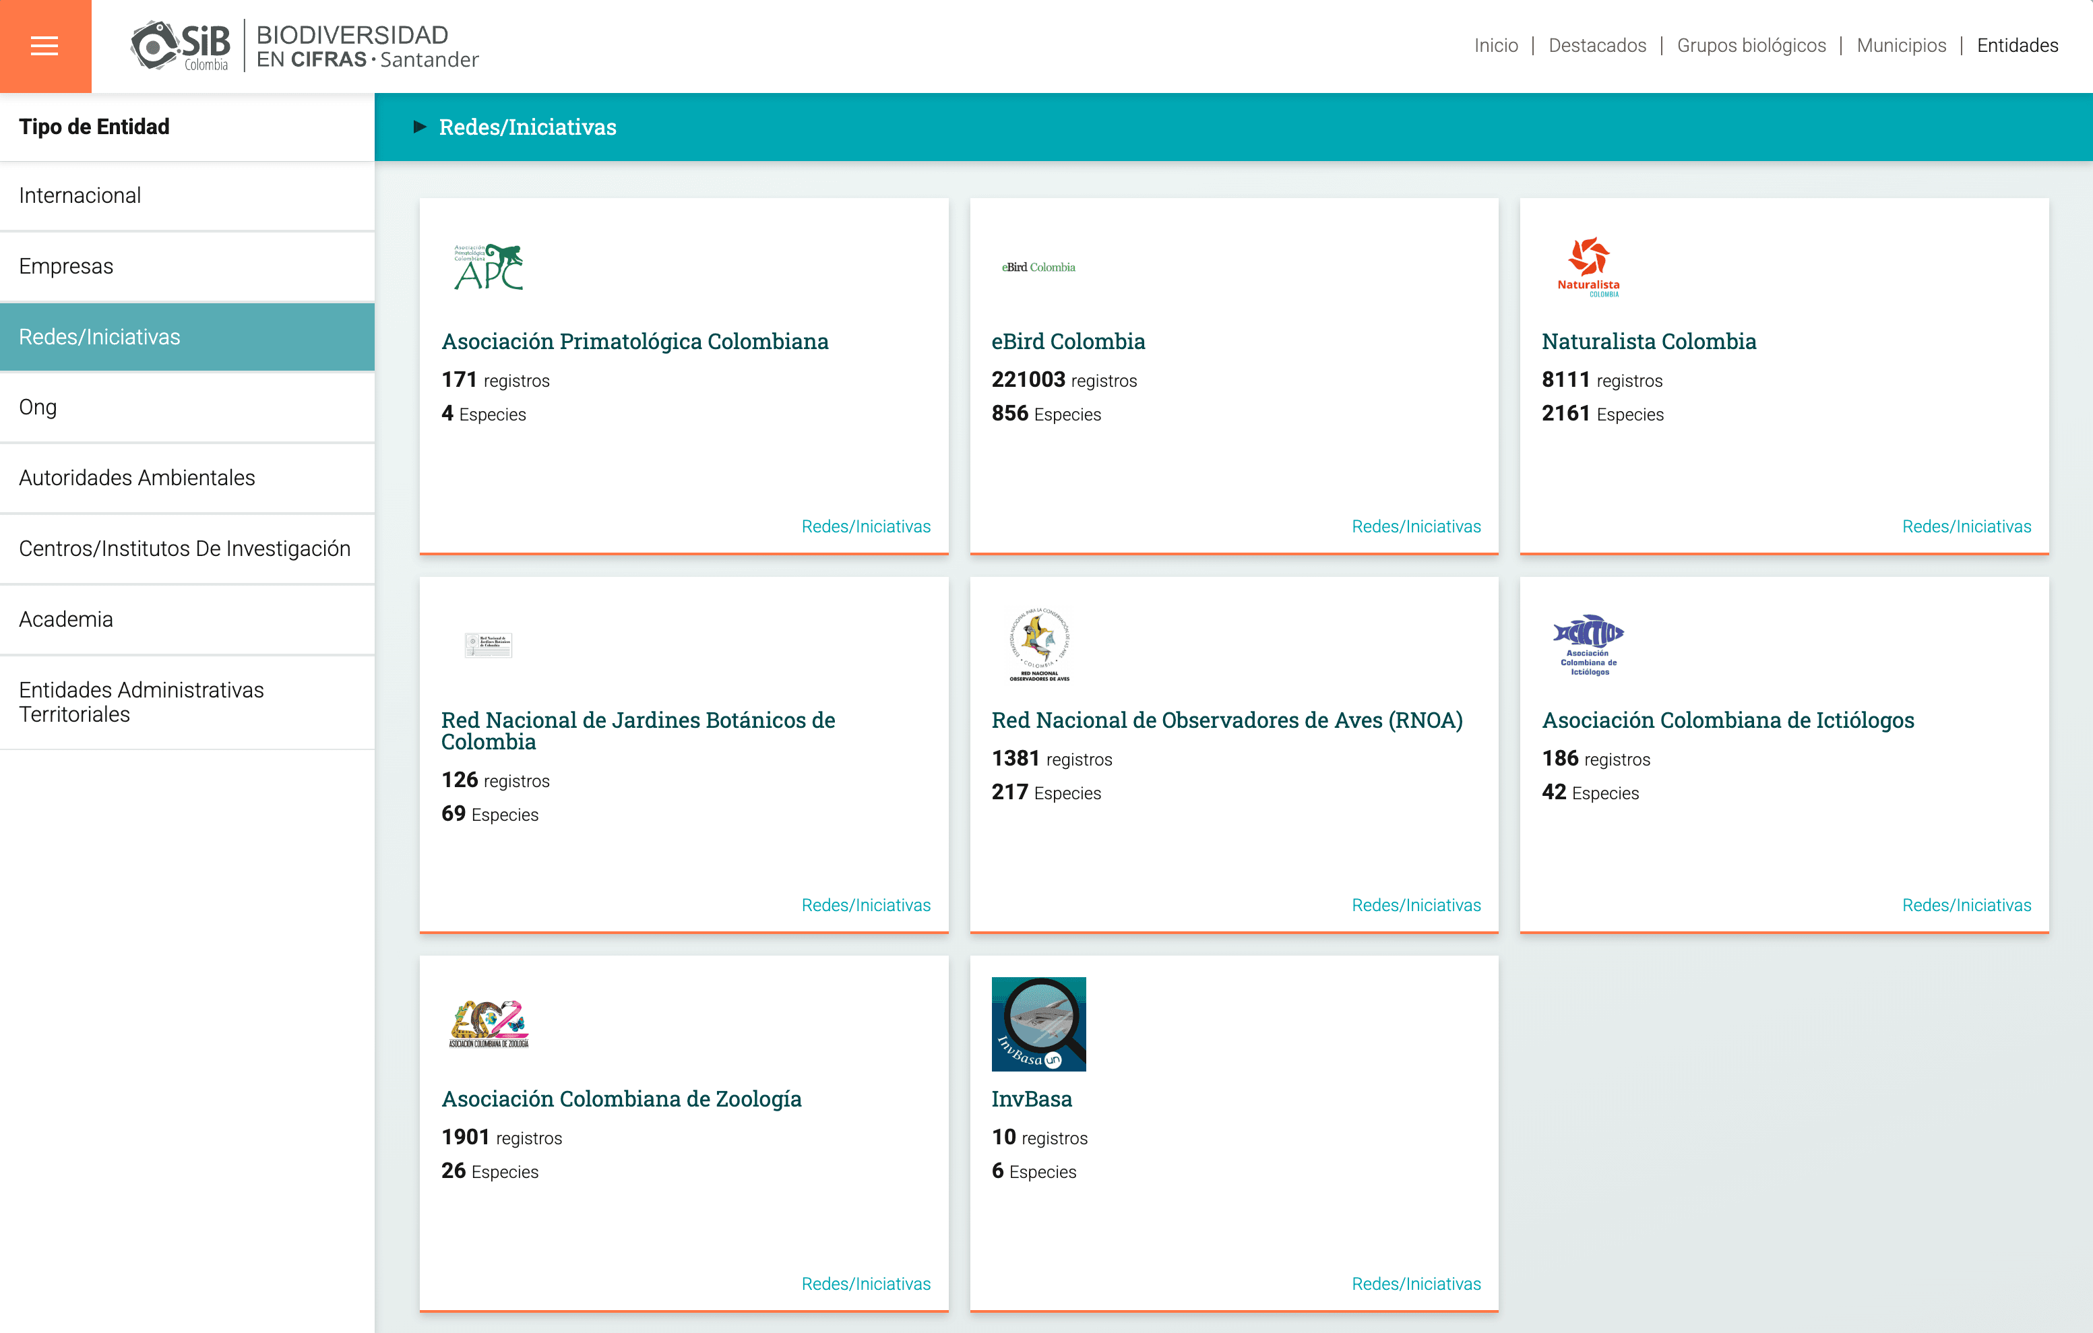This screenshot has width=2093, height=1333.
Task: Click the 'Tipo de Entidad' sidebar heading
Action: click(x=94, y=127)
